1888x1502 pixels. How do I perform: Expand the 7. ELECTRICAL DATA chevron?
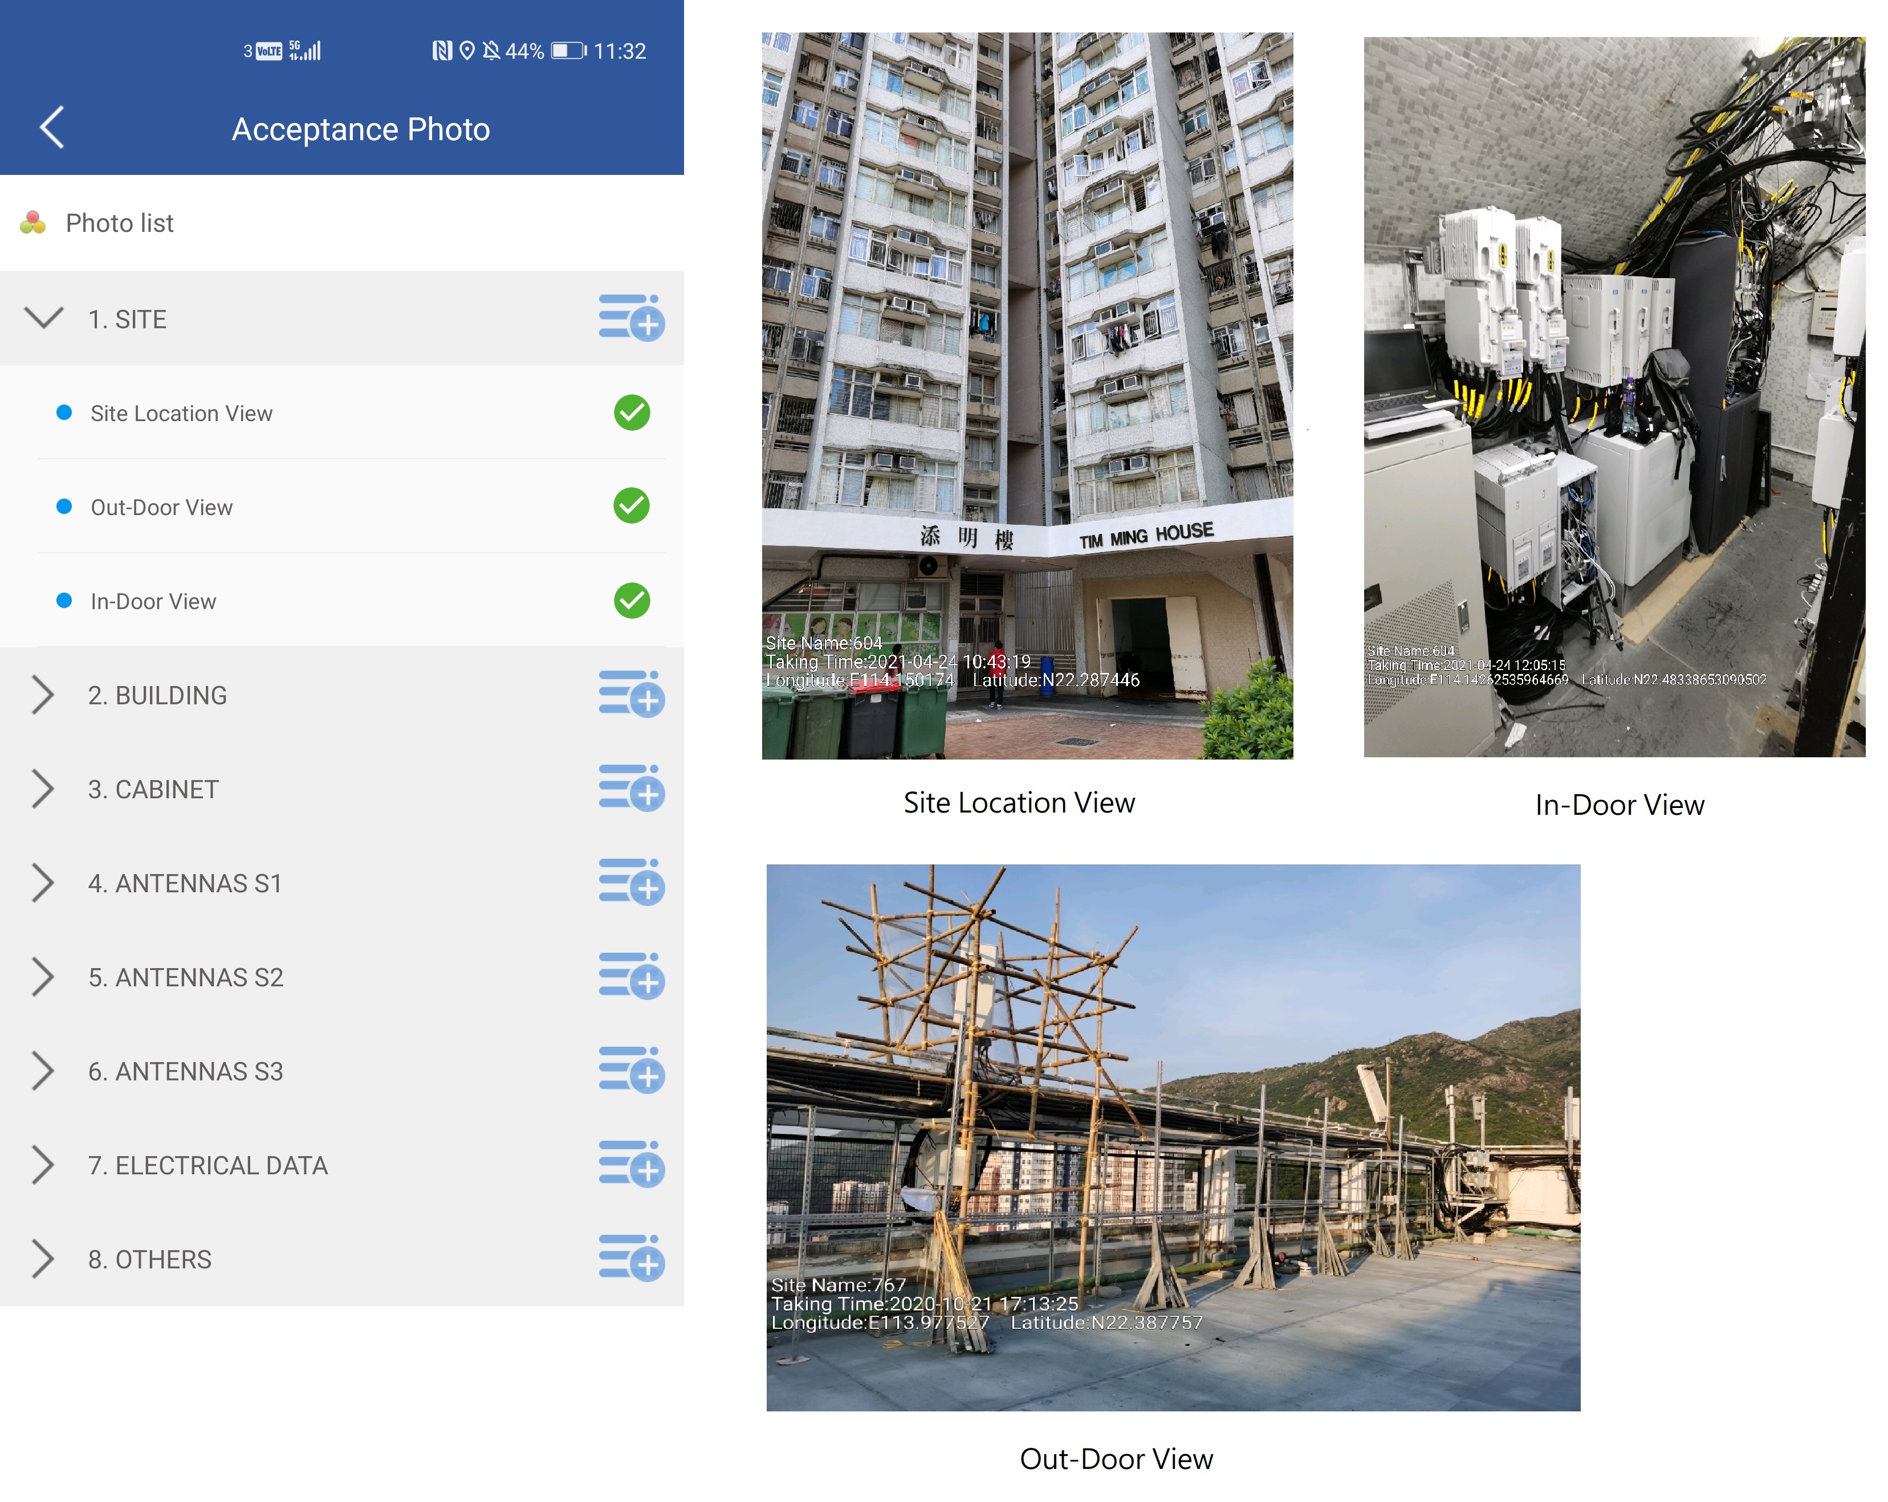(x=42, y=1165)
